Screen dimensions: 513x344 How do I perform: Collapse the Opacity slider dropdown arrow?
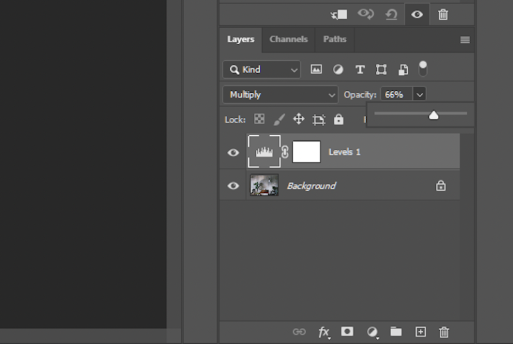coord(420,95)
